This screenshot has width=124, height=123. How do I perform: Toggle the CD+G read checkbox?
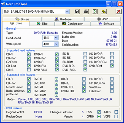click(29, 70)
